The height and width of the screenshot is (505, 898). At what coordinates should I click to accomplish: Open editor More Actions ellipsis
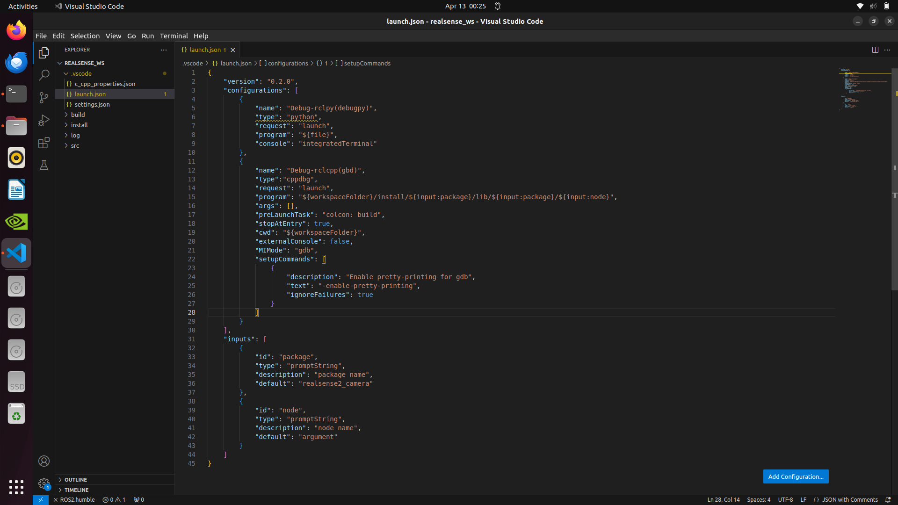[887, 50]
